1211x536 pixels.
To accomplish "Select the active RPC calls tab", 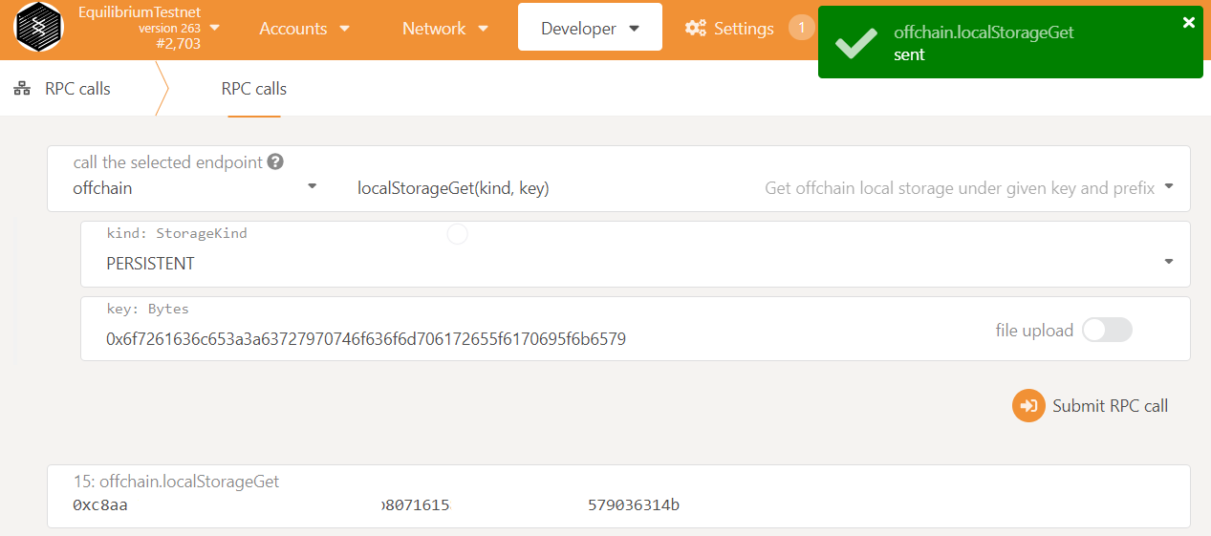I will pos(254,89).
